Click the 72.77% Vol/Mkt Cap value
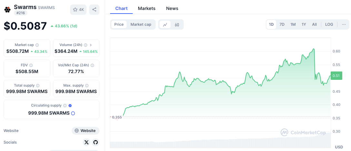Viewport: 351px width, 151px height. pyautogui.click(x=76, y=71)
